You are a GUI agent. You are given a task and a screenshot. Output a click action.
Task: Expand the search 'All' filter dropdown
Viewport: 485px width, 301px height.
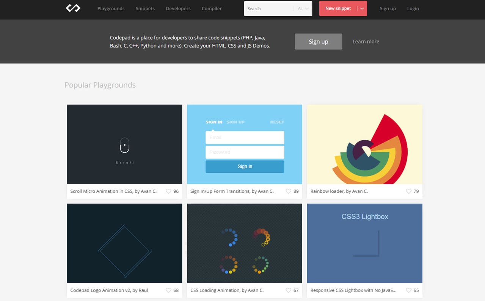[x=303, y=9]
